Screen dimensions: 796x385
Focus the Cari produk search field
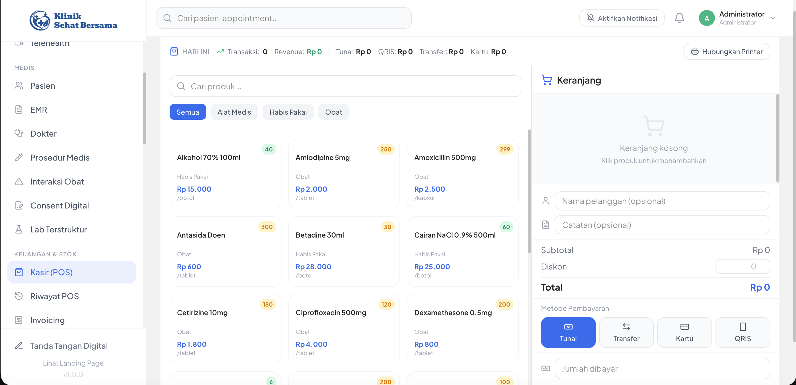(345, 86)
